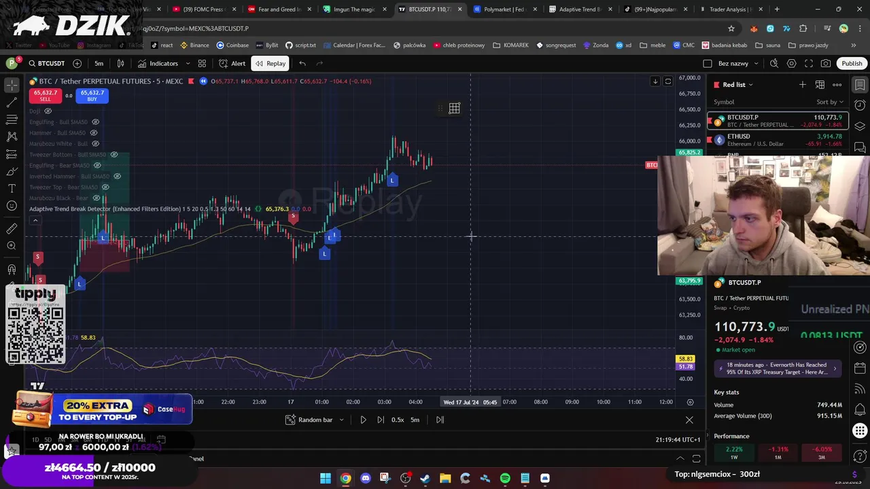Open the patterns drawing tool group
Viewport: 870px width, 489px height.
pyautogui.click(x=12, y=137)
